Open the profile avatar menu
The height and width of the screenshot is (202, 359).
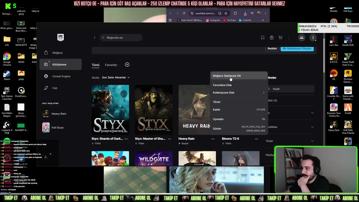[x=313, y=38]
